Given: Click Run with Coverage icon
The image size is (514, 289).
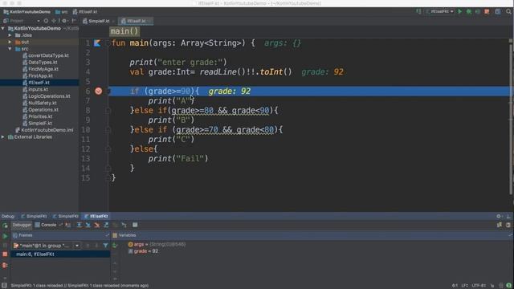Looking at the screenshot, I should [478, 11].
